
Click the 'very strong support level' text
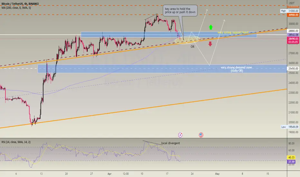tap(233, 33)
